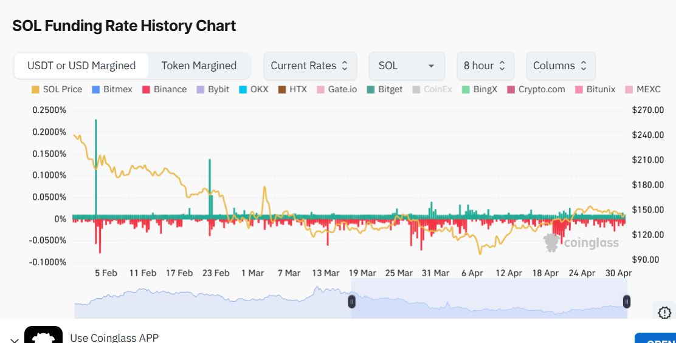This screenshot has height=343, width=676.
Task: Click the alert icon at bottom right
Action: click(664, 313)
